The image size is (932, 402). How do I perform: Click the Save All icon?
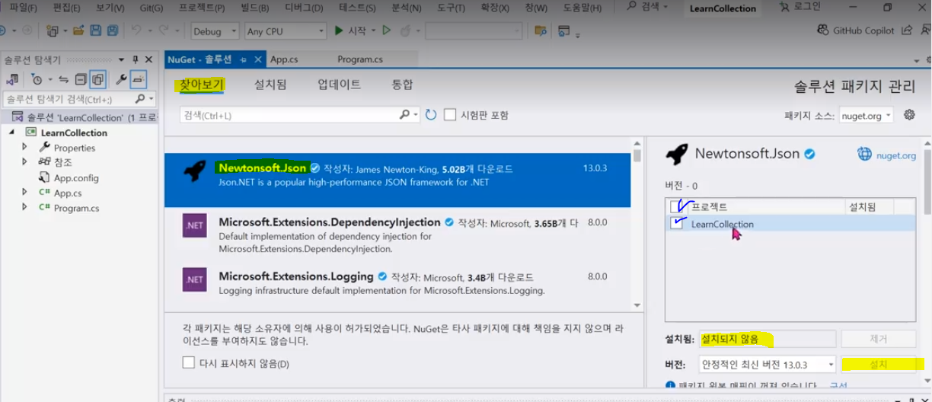tap(112, 31)
